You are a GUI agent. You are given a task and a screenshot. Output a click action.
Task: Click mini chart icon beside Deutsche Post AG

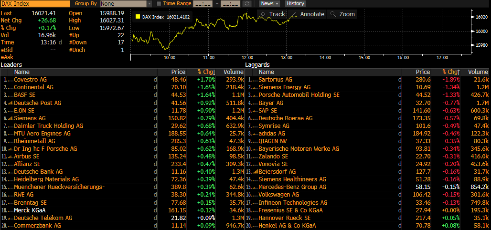pyautogui.click(x=11, y=103)
